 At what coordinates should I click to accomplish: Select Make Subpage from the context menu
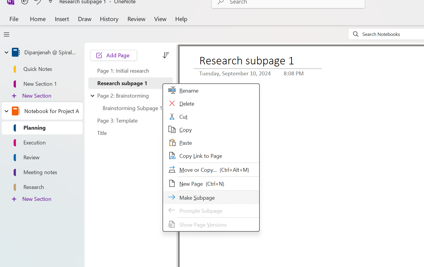point(197,198)
